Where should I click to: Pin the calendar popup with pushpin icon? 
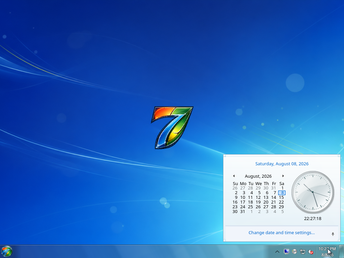333,234
